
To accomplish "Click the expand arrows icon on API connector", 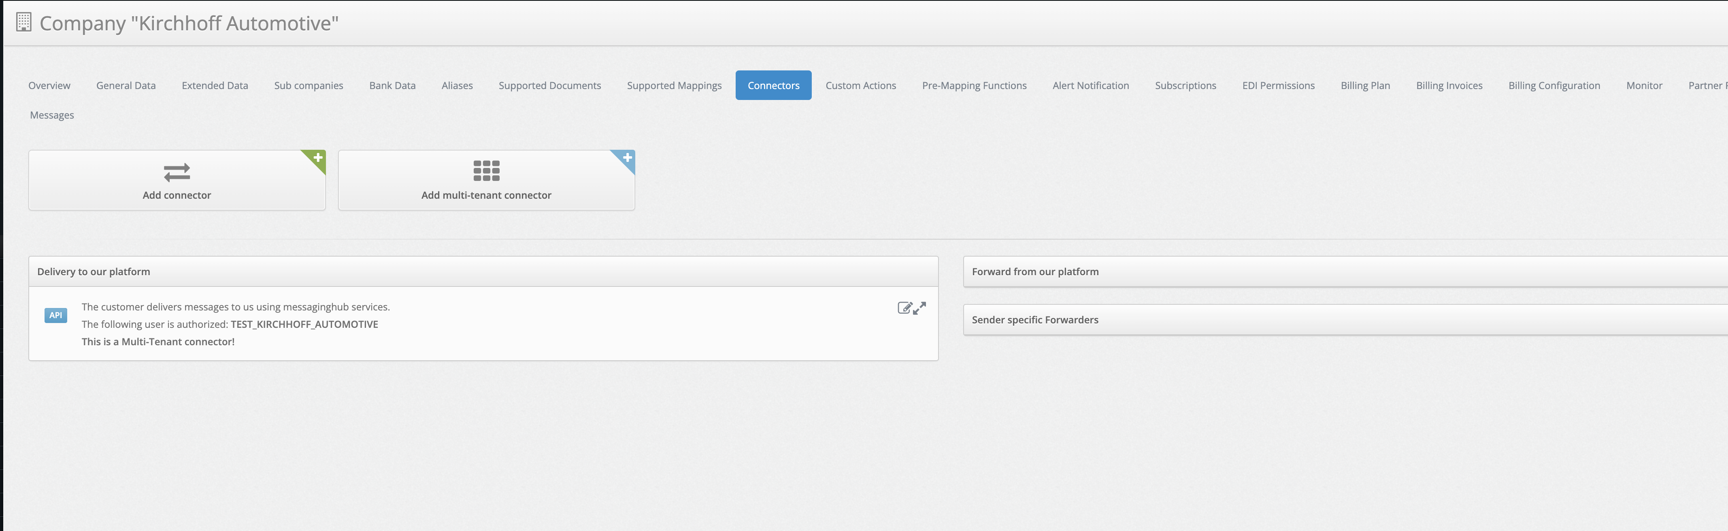I will 920,308.
